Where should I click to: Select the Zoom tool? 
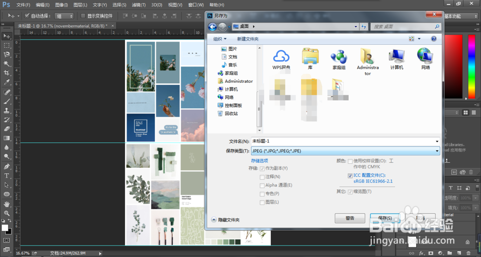(x=6, y=213)
